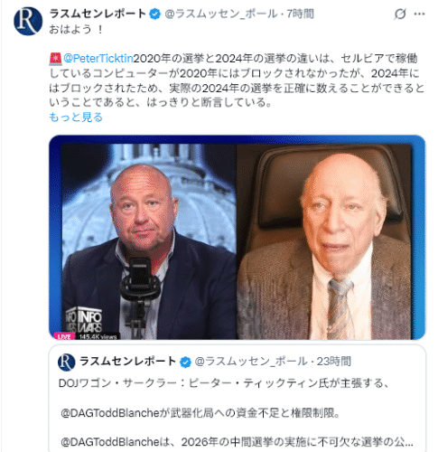Open the quoted tweet's 23時間 timestamp
Screen dimensions: 438x452
pyautogui.click(x=334, y=362)
